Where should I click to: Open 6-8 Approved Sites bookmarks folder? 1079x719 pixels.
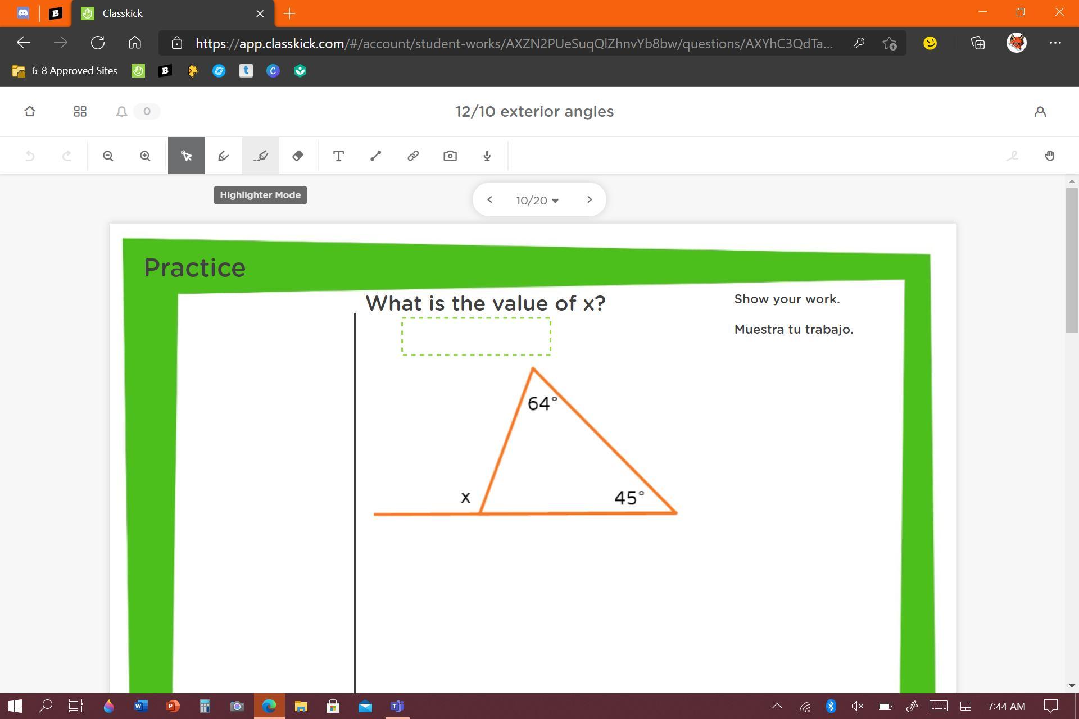65,71
